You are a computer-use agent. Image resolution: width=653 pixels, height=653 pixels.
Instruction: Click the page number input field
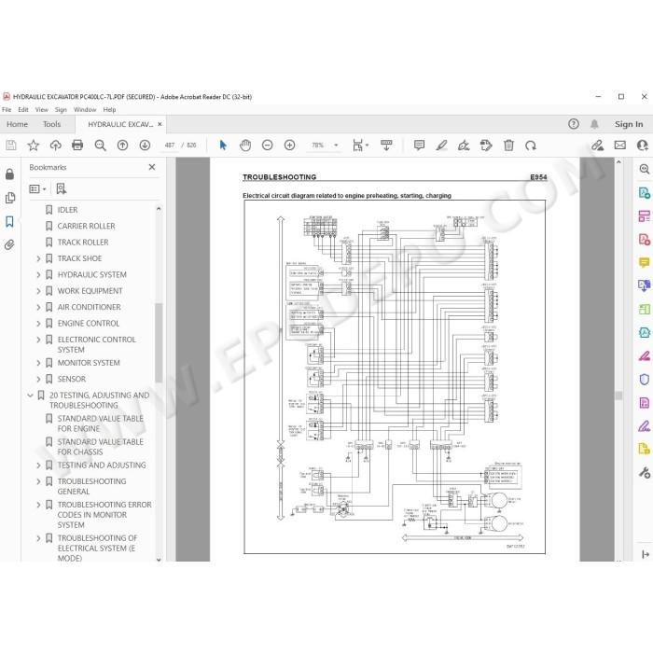click(x=170, y=145)
